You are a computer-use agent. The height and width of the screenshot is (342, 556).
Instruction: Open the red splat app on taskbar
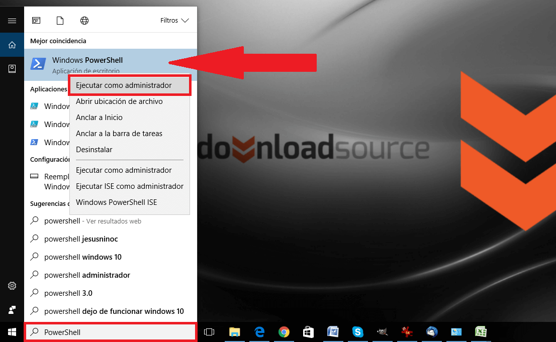click(407, 332)
